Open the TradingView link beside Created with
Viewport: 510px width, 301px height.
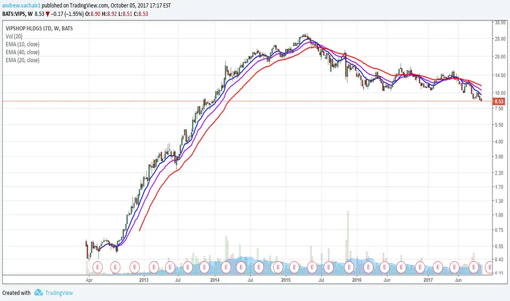point(59,293)
